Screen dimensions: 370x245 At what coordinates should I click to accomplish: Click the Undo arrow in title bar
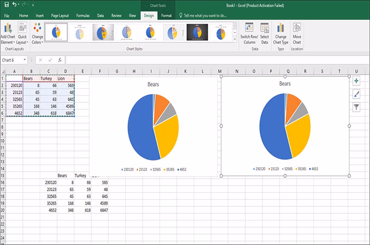(x=14, y=4)
